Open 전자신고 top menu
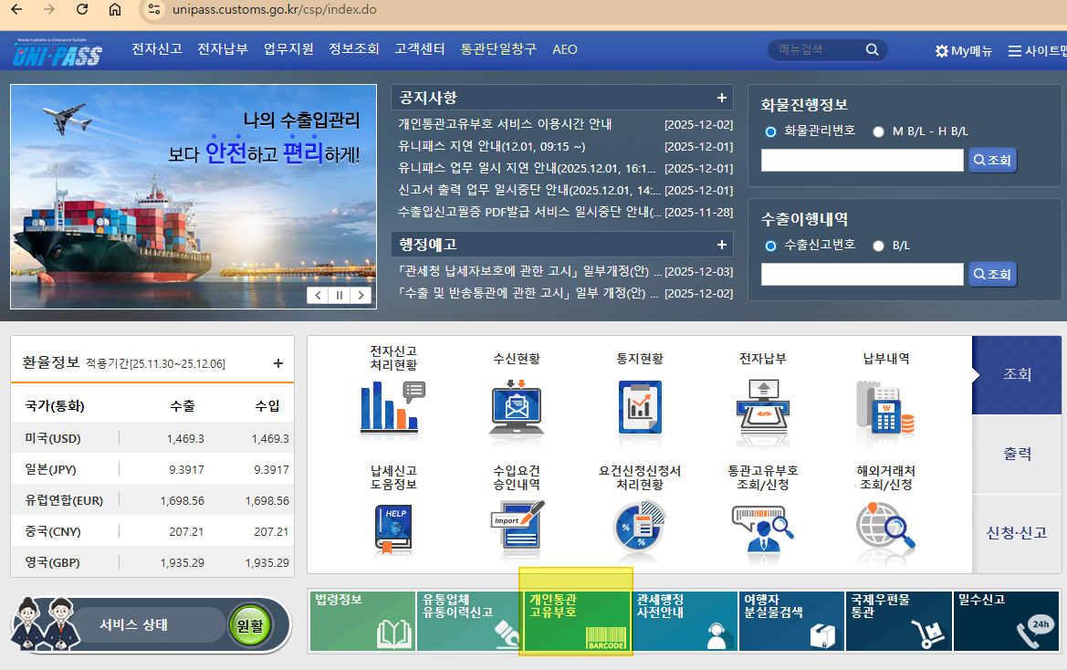The image size is (1067, 670). click(x=156, y=49)
